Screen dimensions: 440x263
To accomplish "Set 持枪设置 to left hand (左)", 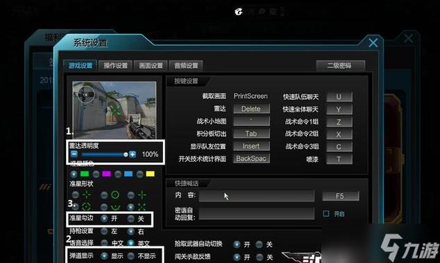I will (104, 231).
